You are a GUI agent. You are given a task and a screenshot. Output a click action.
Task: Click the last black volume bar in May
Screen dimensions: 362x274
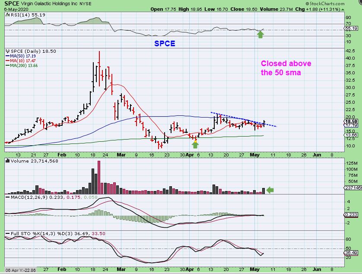[264, 191]
